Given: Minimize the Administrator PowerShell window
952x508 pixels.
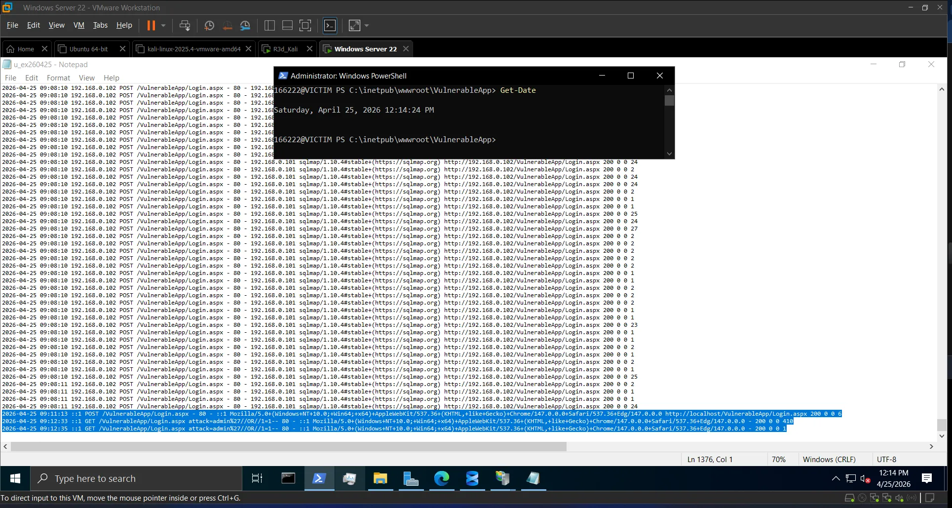Looking at the screenshot, I should click(602, 76).
